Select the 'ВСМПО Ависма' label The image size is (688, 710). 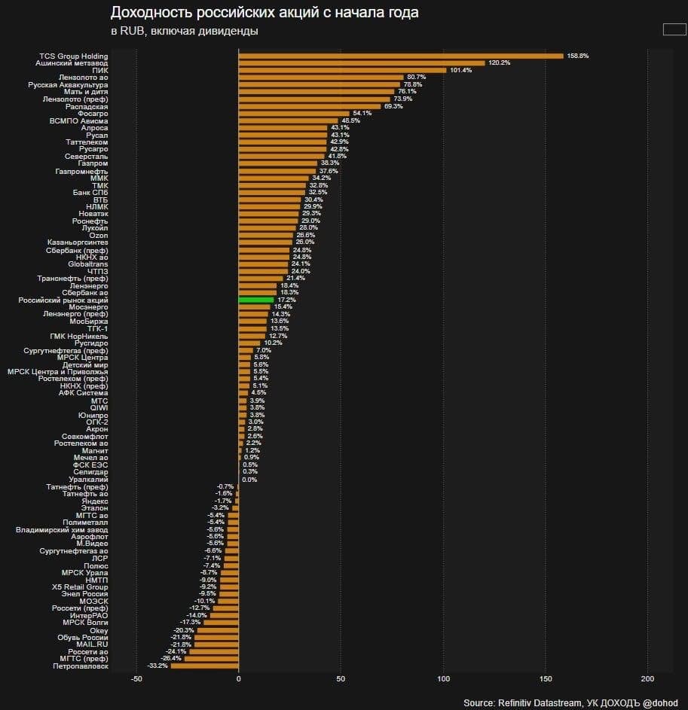79,121
